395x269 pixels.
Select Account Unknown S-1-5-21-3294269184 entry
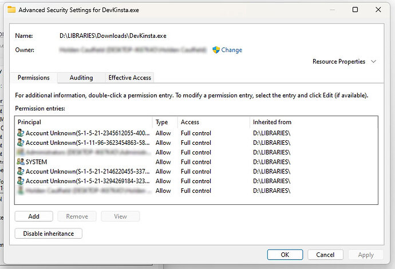[x=196, y=181]
